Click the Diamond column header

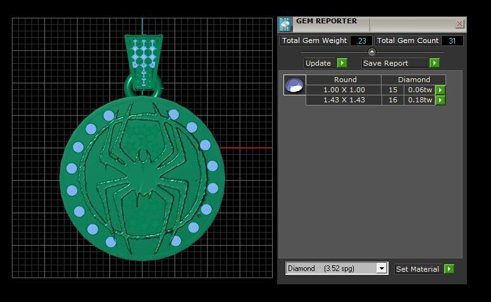[414, 80]
